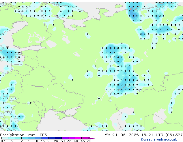
Task: Choose the 10–15 mm blue legend swatch
Action: coord(38,138)
